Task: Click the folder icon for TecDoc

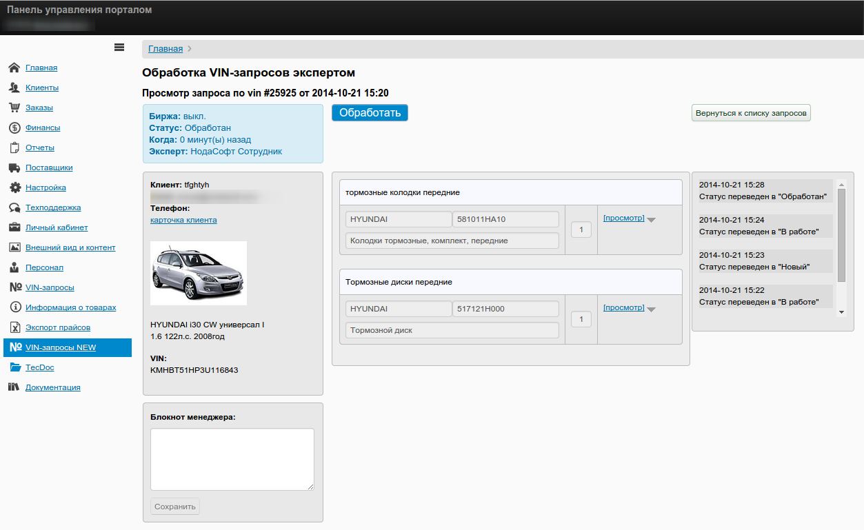Action: (x=14, y=367)
